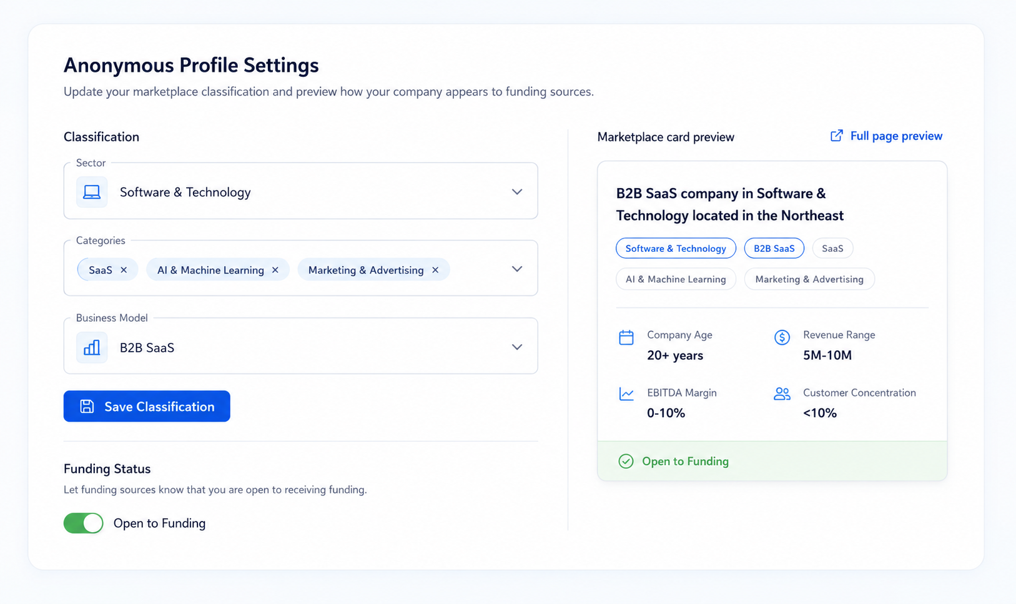Click the 0-10% EBITDA value
The image size is (1016, 604).
coord(666,413)
